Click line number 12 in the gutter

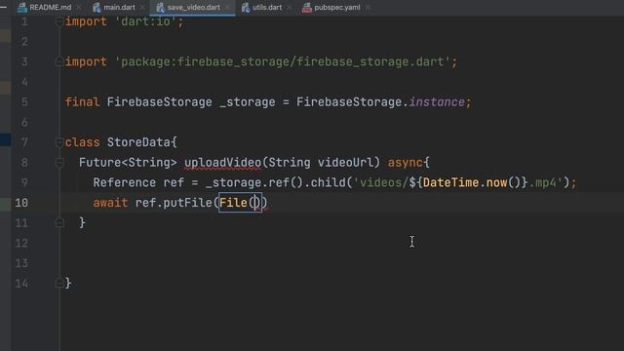point(21,243)
